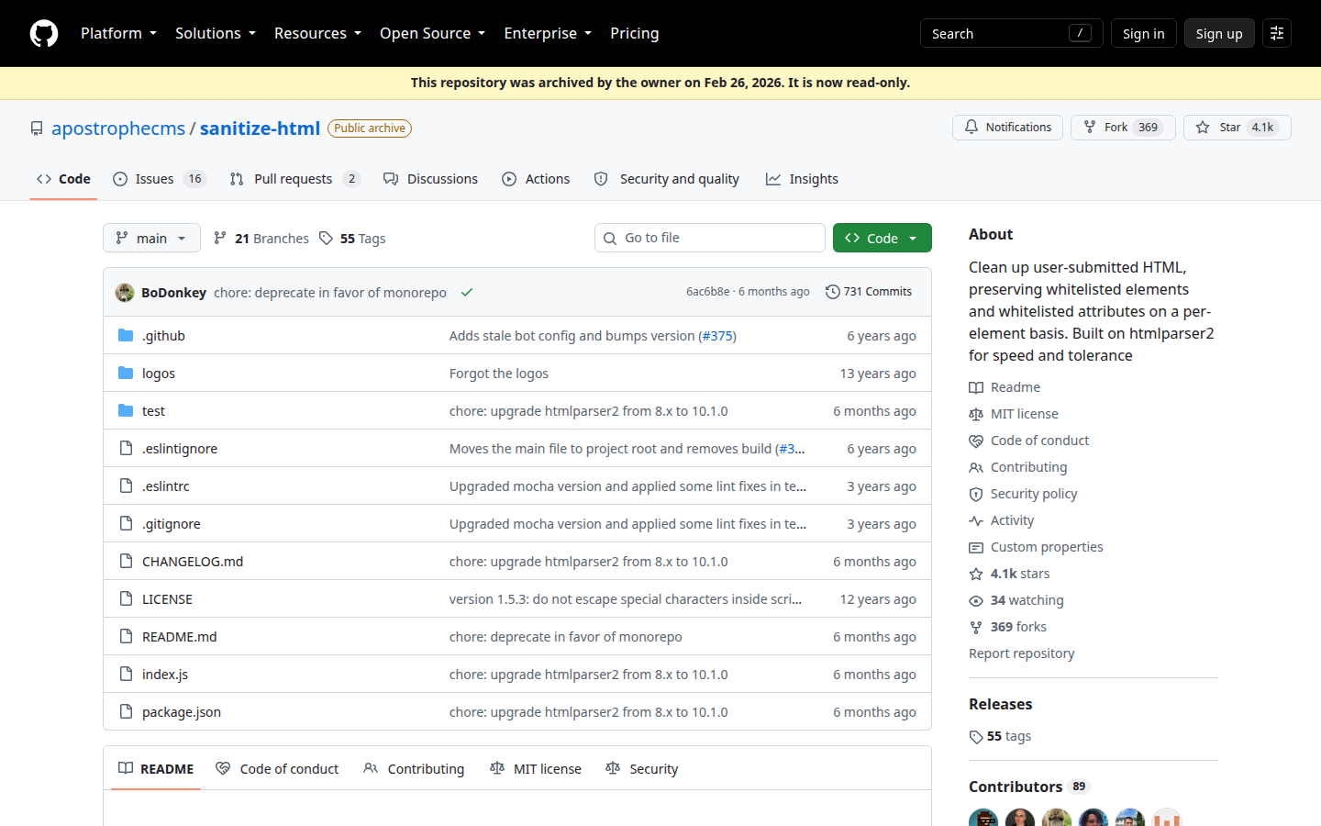The image size is (1321, 826).
Task: Click the Sign in button
Action: tap(1143, 33)
